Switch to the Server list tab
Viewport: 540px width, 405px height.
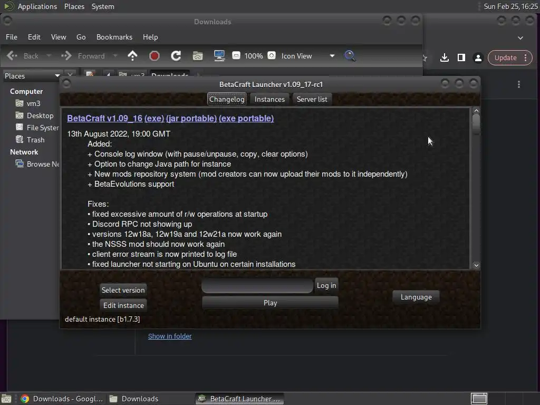(312, 99)
